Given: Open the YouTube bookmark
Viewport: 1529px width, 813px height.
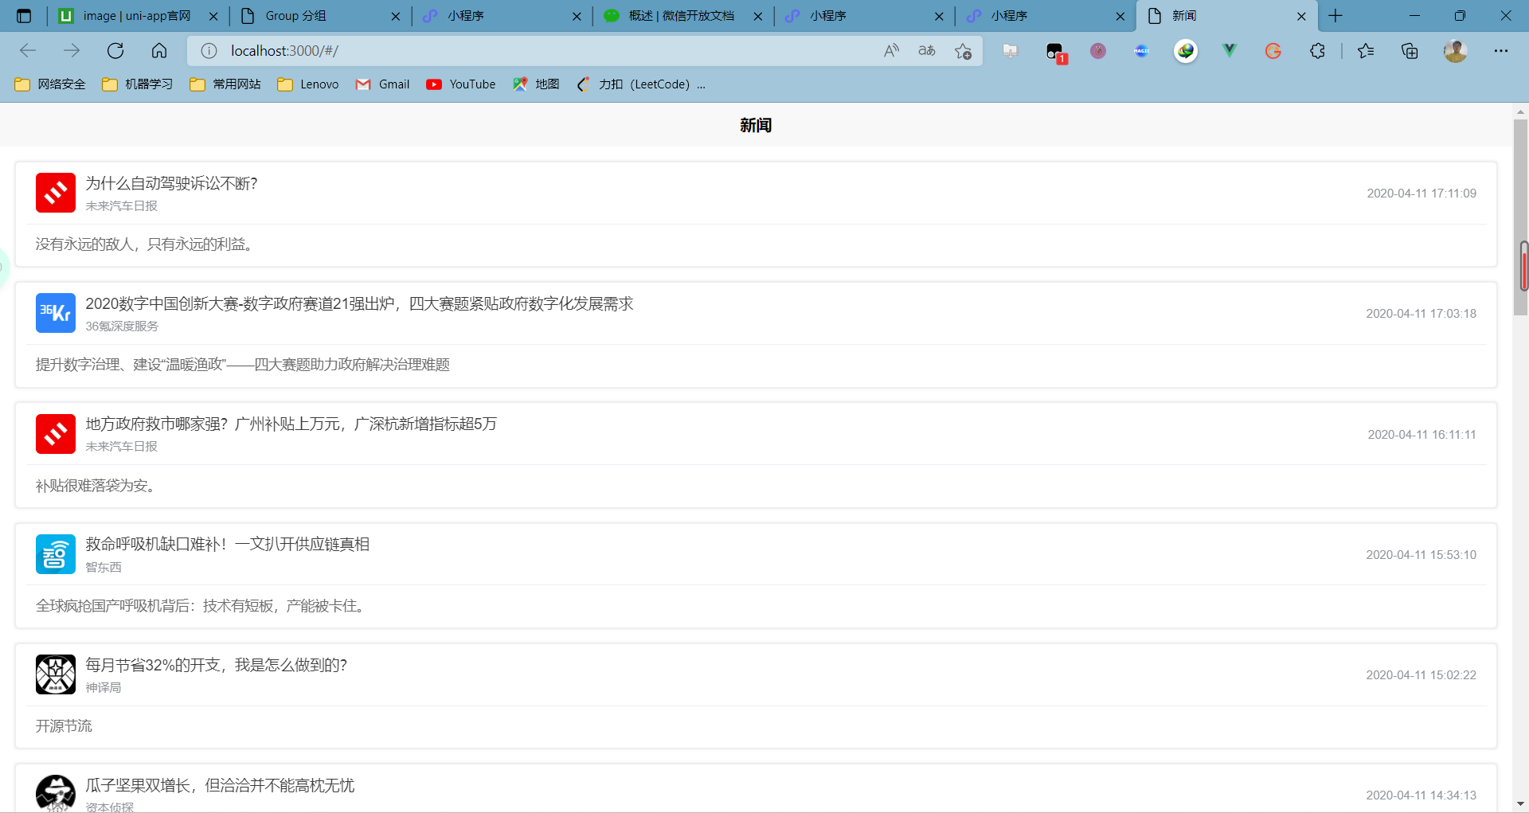Looking at the screenshot, I should [461, 84].
